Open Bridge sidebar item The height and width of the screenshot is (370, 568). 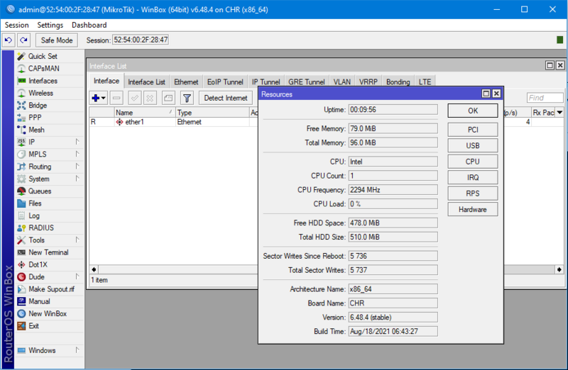click(x=38, y=105)
